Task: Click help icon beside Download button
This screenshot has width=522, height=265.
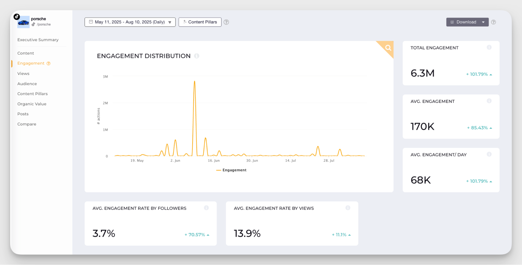Action: pyautogui.click(x=493, y=22)
